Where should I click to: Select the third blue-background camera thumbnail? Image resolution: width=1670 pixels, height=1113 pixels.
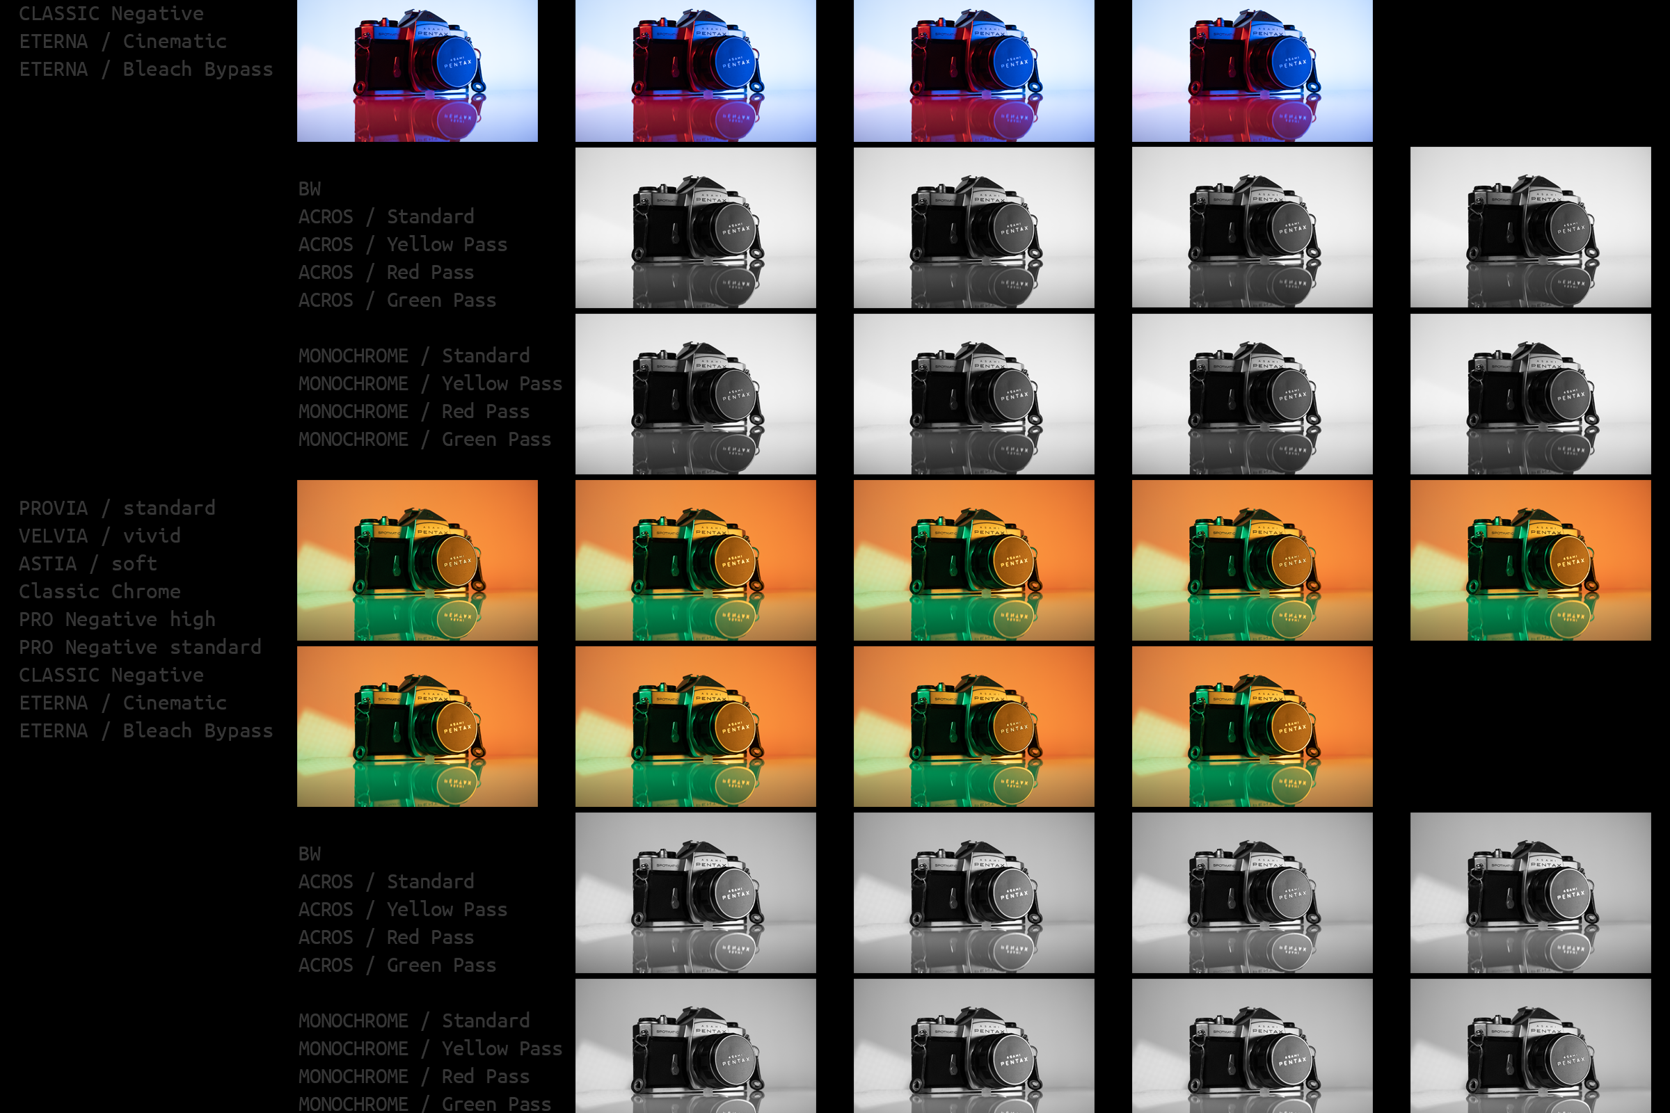974,71
